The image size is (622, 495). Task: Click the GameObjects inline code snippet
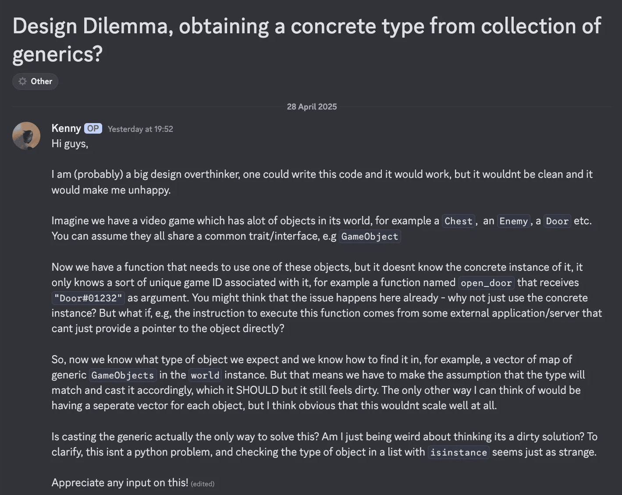pos(123,375)
